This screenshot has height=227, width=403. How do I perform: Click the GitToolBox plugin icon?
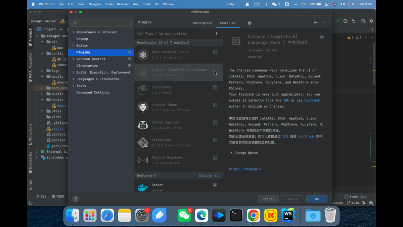143,143
